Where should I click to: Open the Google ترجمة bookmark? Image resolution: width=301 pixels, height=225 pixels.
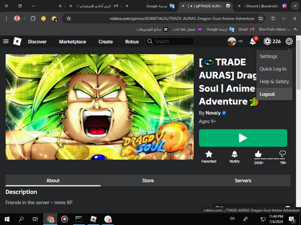220,29
